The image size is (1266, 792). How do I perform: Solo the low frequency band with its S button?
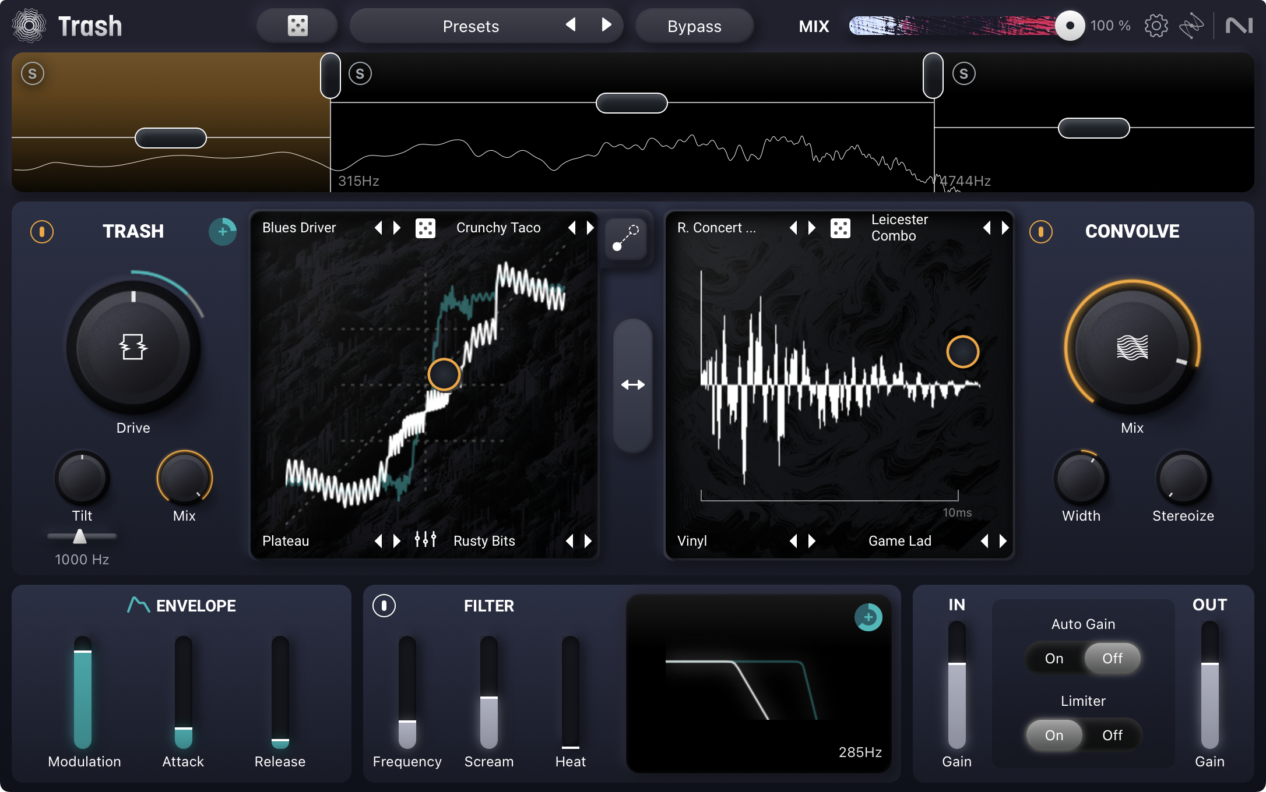[33, 74]
